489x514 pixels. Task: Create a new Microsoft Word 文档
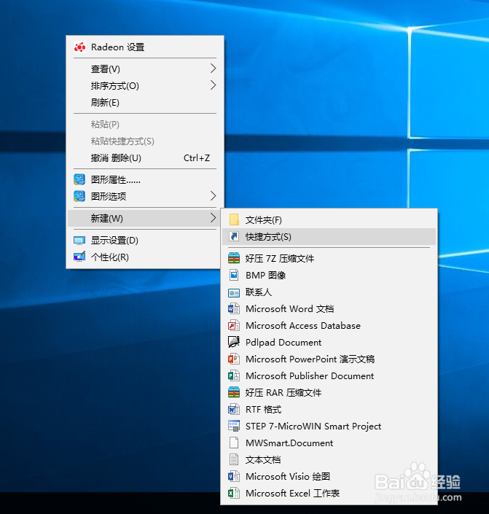coord(329,309)
